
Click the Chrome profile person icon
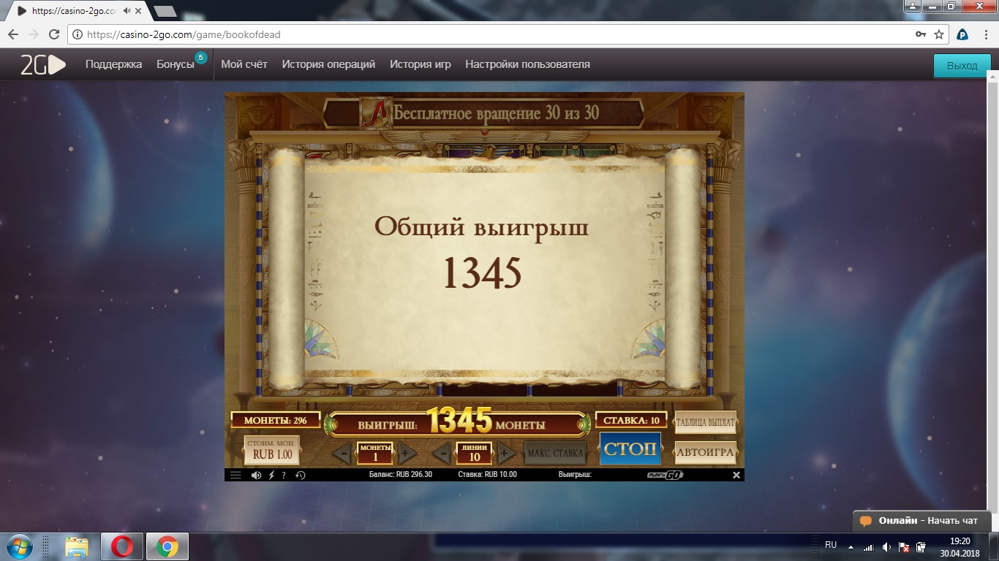point(914,7)
